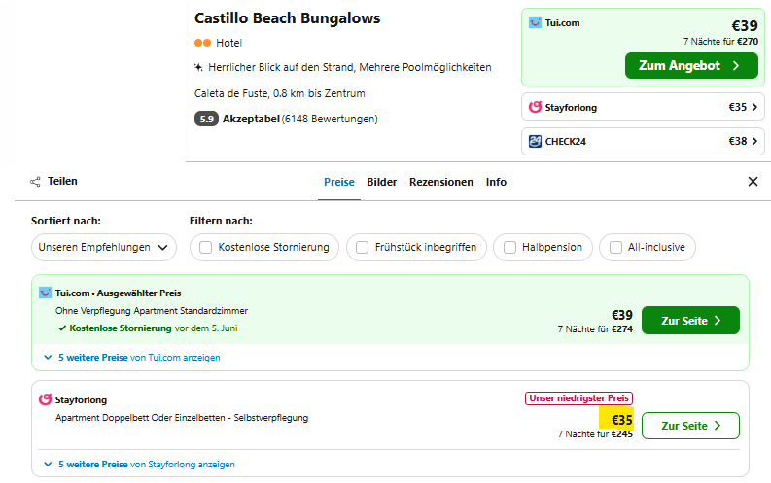Close the hotel details panel with the X
The image size is (771, 483).
click(x=753, y=182)
